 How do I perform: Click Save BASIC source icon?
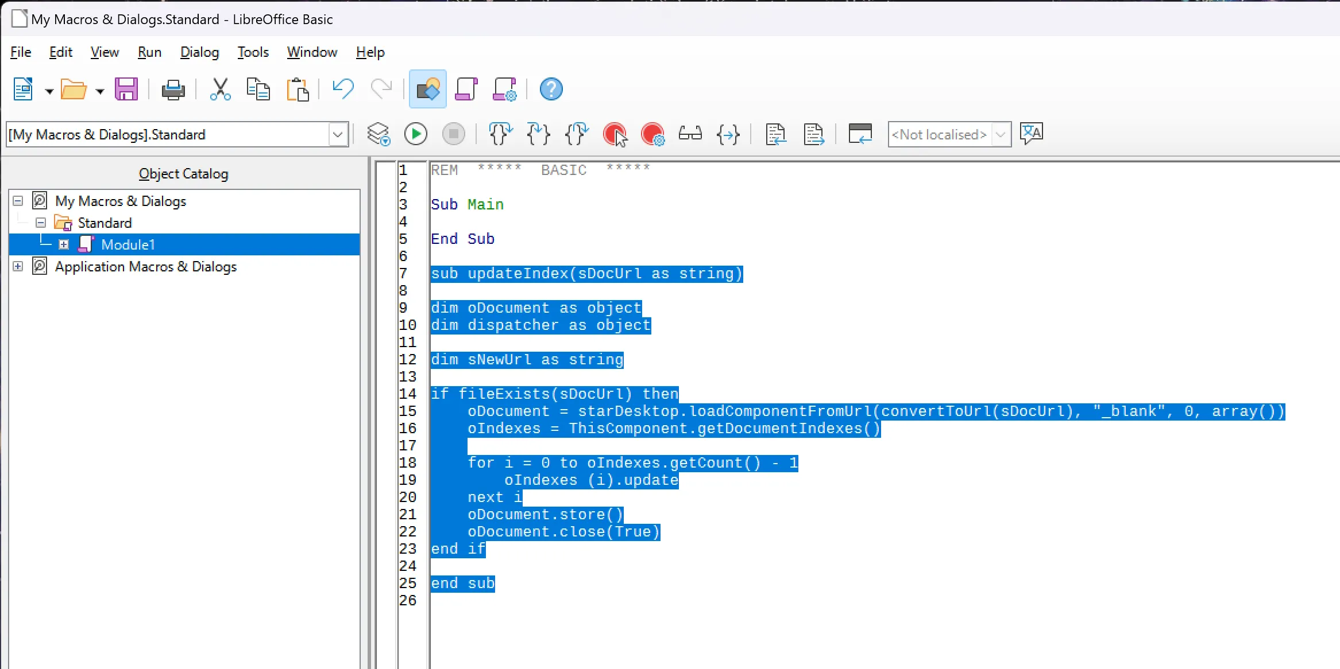click(x=814, y=134)
